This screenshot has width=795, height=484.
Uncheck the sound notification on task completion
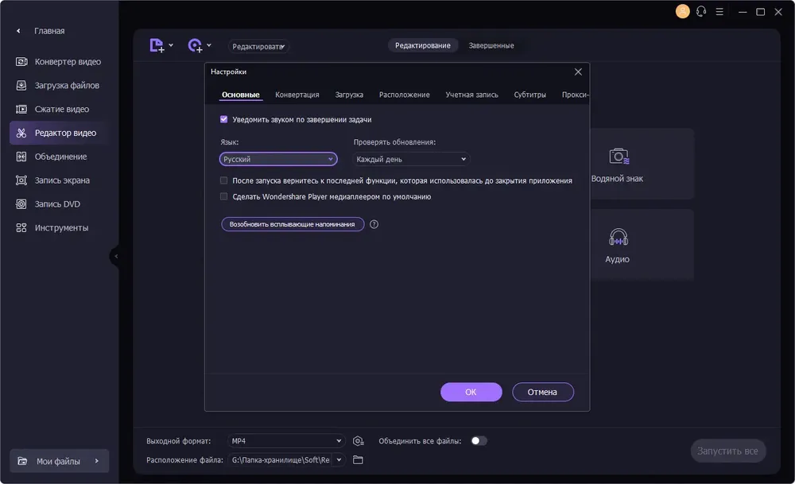coord(223,119)
